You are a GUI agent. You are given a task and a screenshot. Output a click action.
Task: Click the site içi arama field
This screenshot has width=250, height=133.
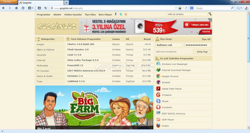point(187,14)
